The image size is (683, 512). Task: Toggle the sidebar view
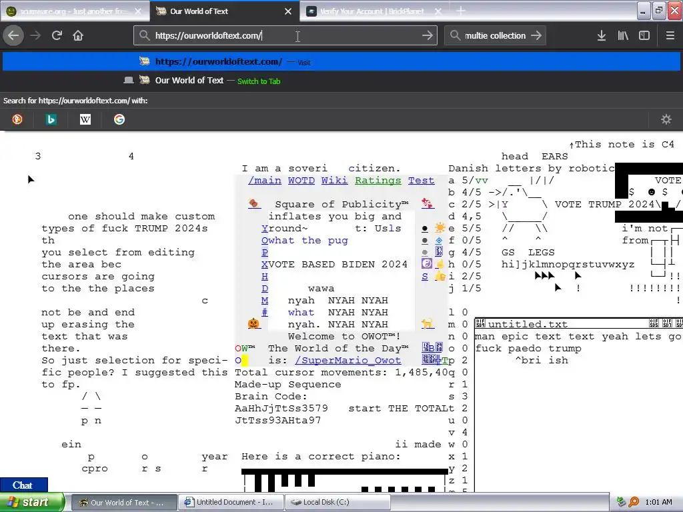pos(644,35)
